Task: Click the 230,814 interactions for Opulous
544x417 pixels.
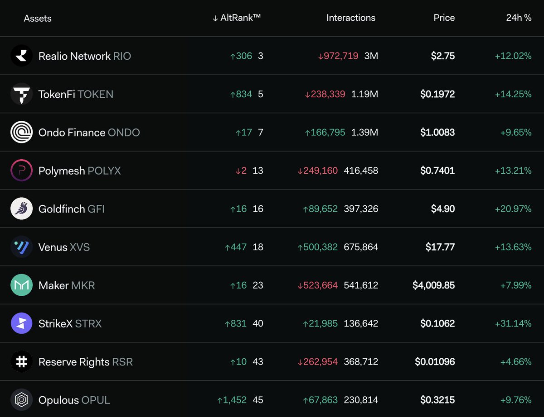Action: point(361,400)
